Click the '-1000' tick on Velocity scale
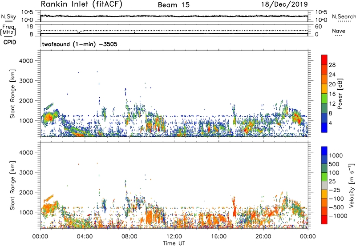Image resolution: width=356 pixels, height=246 pixels. [x=338, y=216]
